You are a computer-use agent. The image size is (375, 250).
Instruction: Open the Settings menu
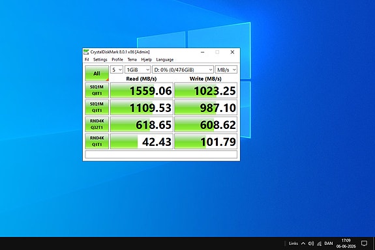[x=100, y=60]
